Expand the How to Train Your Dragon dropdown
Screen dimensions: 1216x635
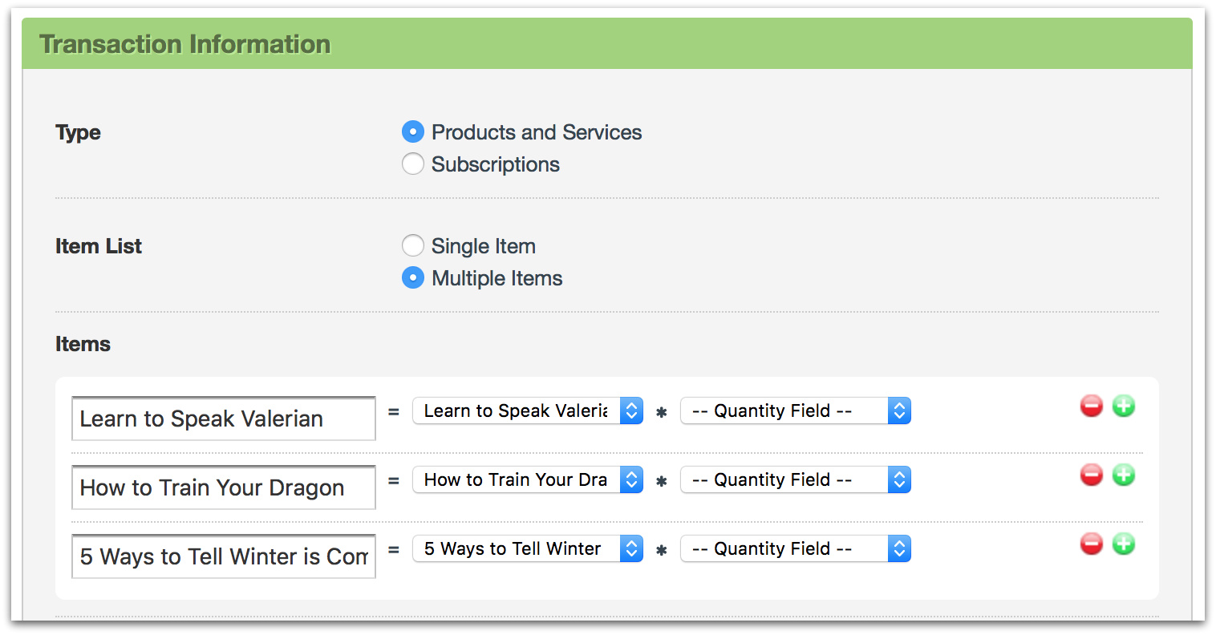pyautogui.click(x=527, y=480)
